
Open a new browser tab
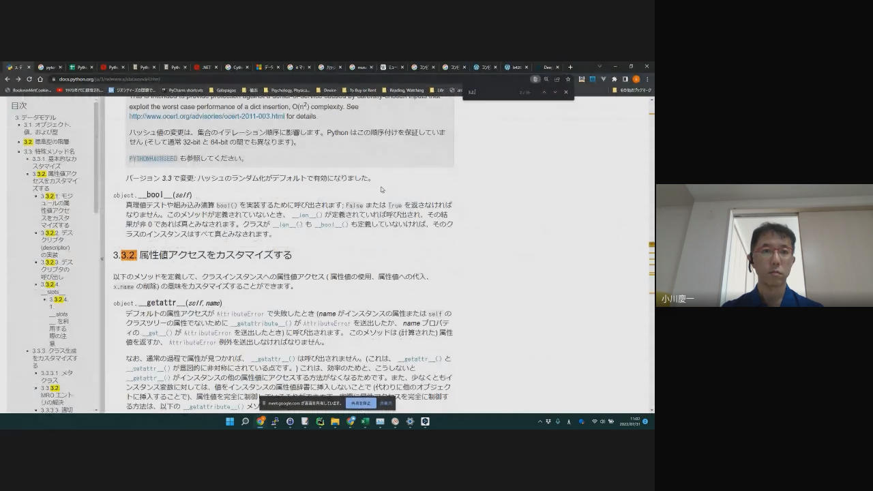point(570,67)
